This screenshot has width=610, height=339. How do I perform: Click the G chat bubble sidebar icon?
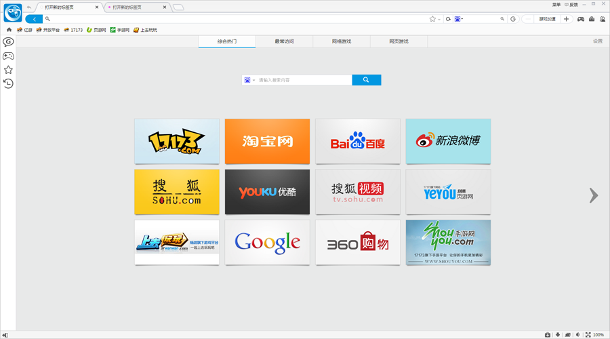8,42
